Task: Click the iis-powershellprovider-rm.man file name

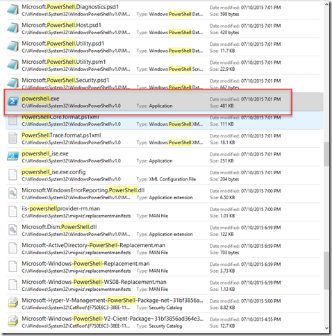Action: click(61, 208)
